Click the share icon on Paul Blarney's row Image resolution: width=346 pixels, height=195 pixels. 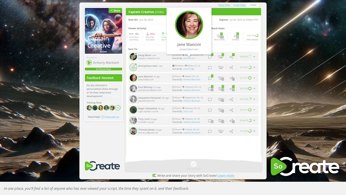point(232,89)
